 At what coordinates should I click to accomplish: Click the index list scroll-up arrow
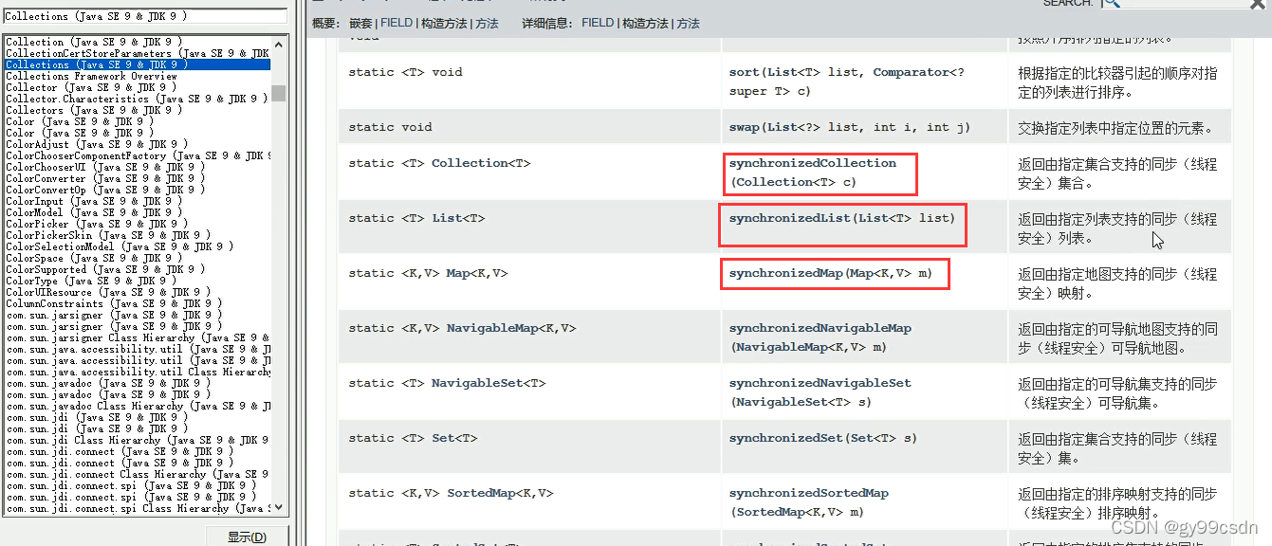tap(278, 43)
